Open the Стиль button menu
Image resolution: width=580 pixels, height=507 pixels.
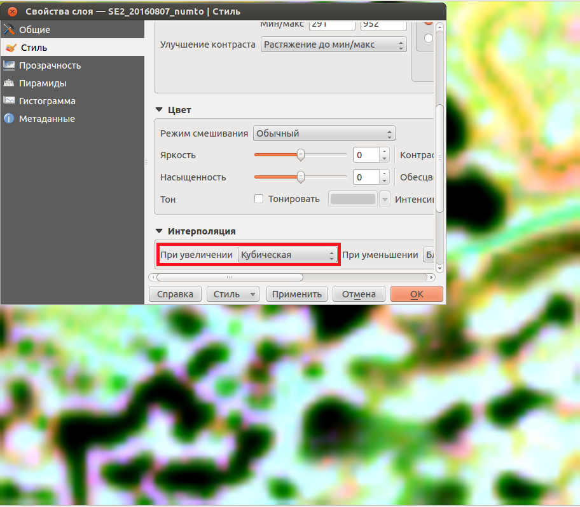[x=234, y=294]
